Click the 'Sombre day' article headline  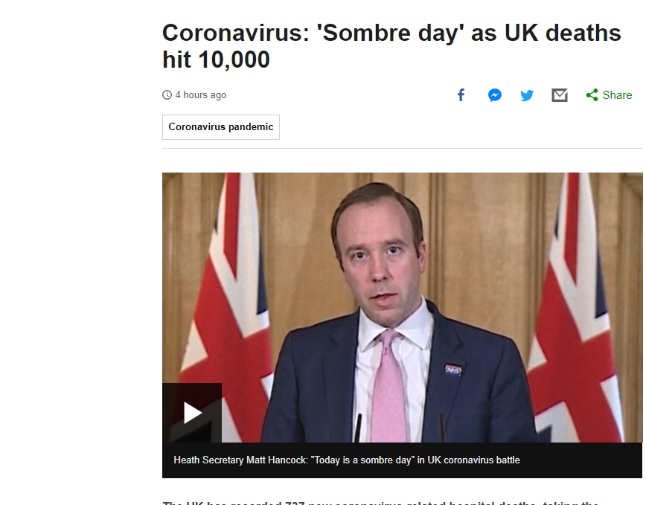pyautogui.click(x=391, y=46)
